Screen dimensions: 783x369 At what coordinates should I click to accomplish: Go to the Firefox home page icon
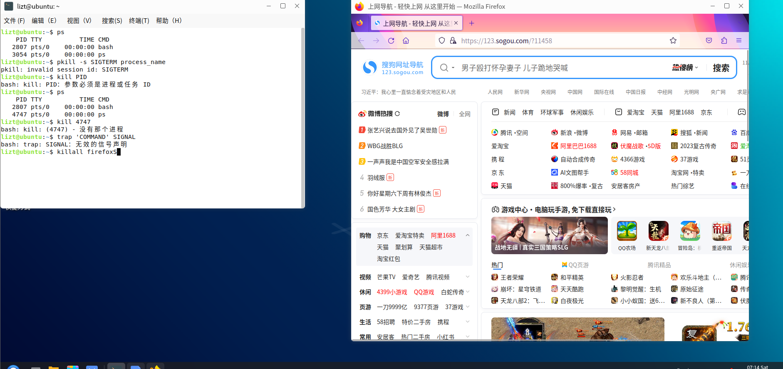point(406,40)
